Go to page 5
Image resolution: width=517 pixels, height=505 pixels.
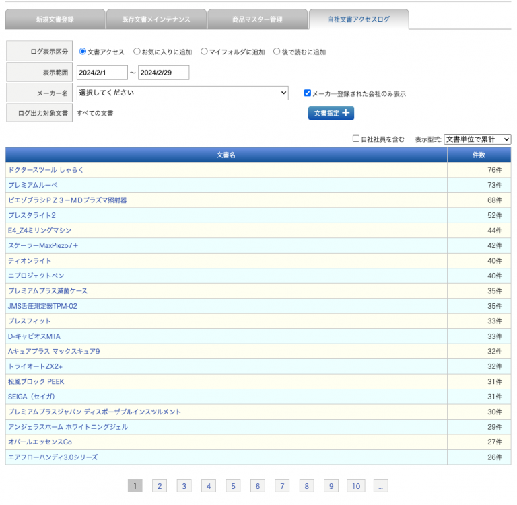tap(233, 486)
